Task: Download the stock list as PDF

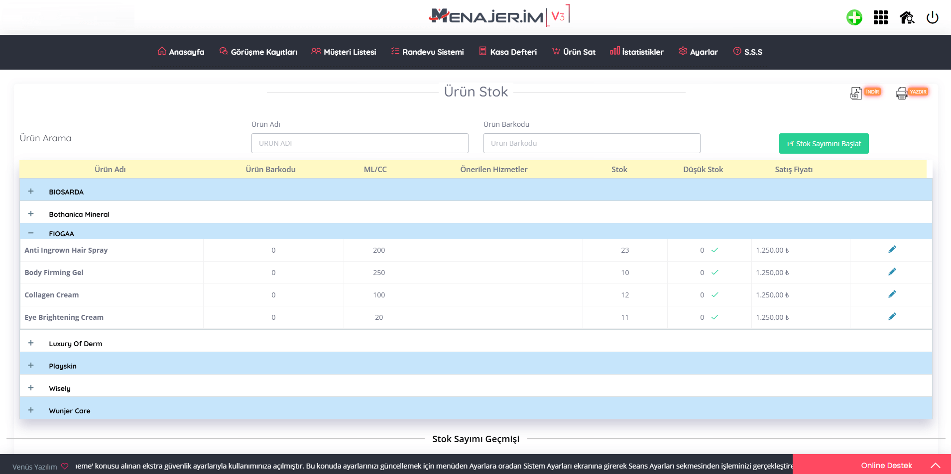Action: 865,93
